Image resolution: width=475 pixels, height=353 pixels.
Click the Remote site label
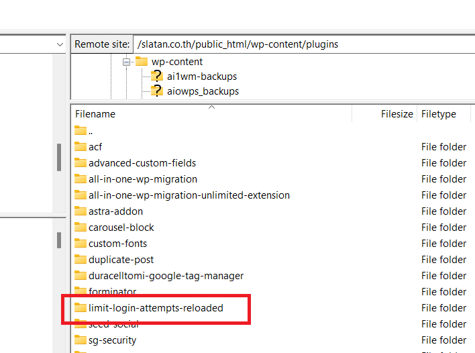102,44
